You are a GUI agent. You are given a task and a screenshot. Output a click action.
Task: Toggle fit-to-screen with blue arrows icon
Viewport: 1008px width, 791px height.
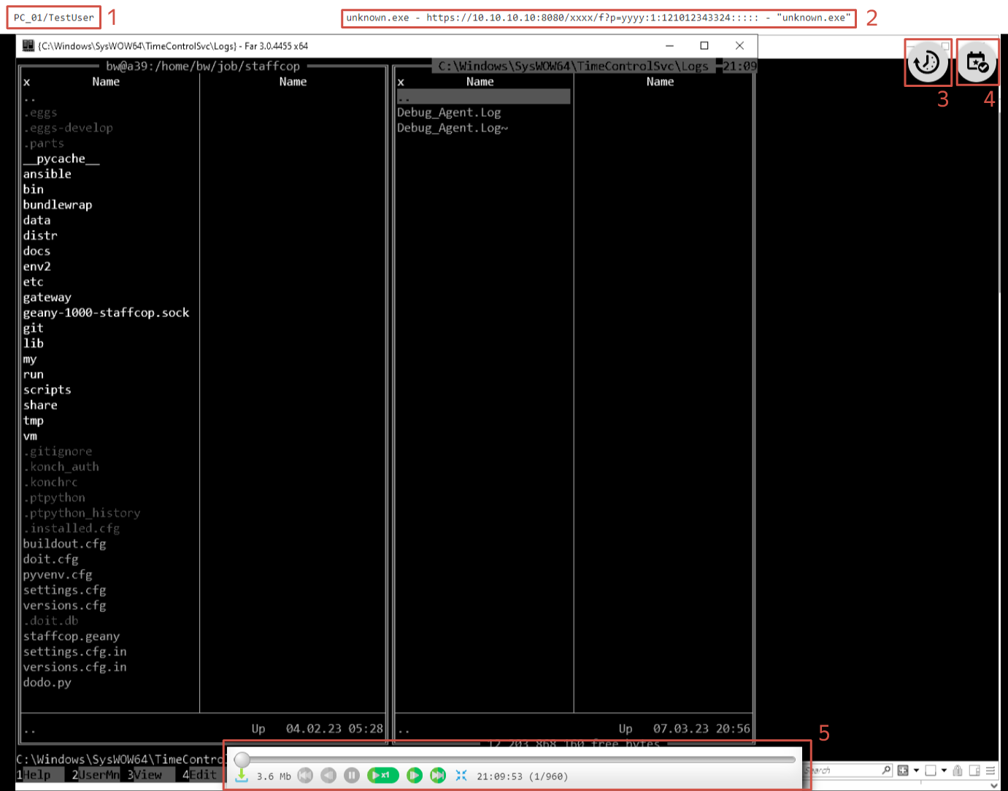point(461,776)
